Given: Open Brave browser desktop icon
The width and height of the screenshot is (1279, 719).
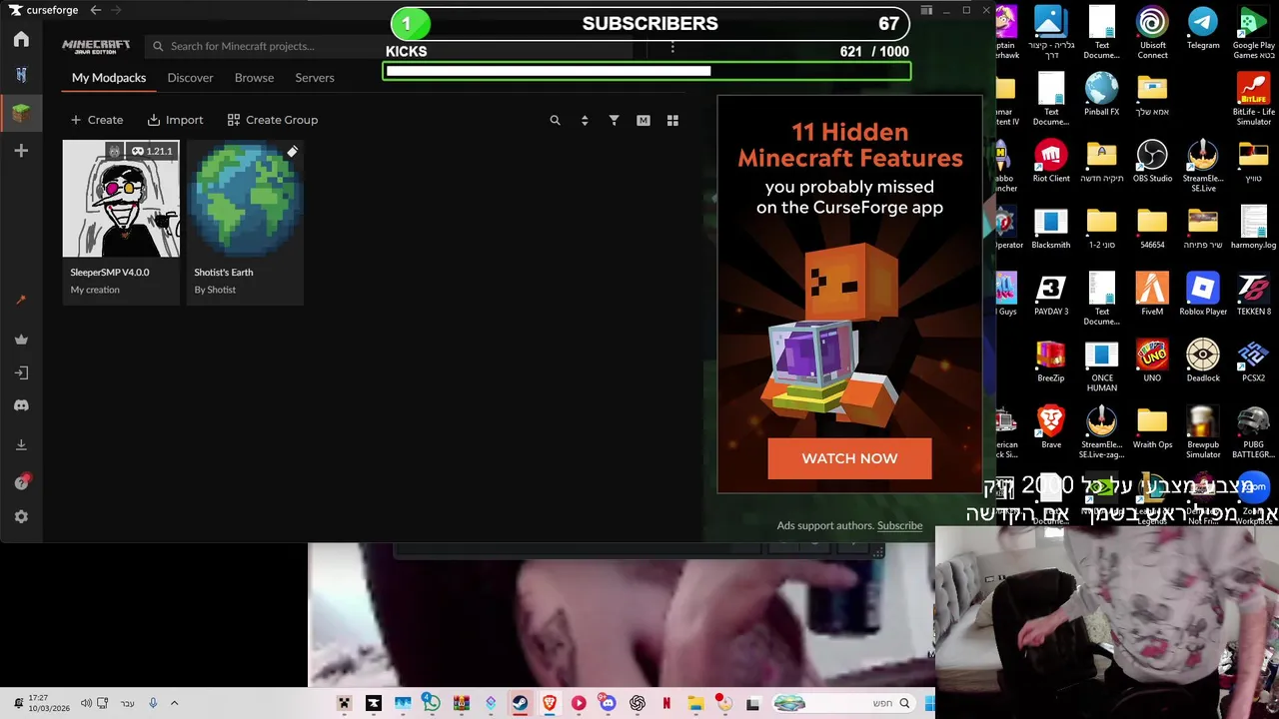Looking at the screenshot, I should (x=1051, y=427).
